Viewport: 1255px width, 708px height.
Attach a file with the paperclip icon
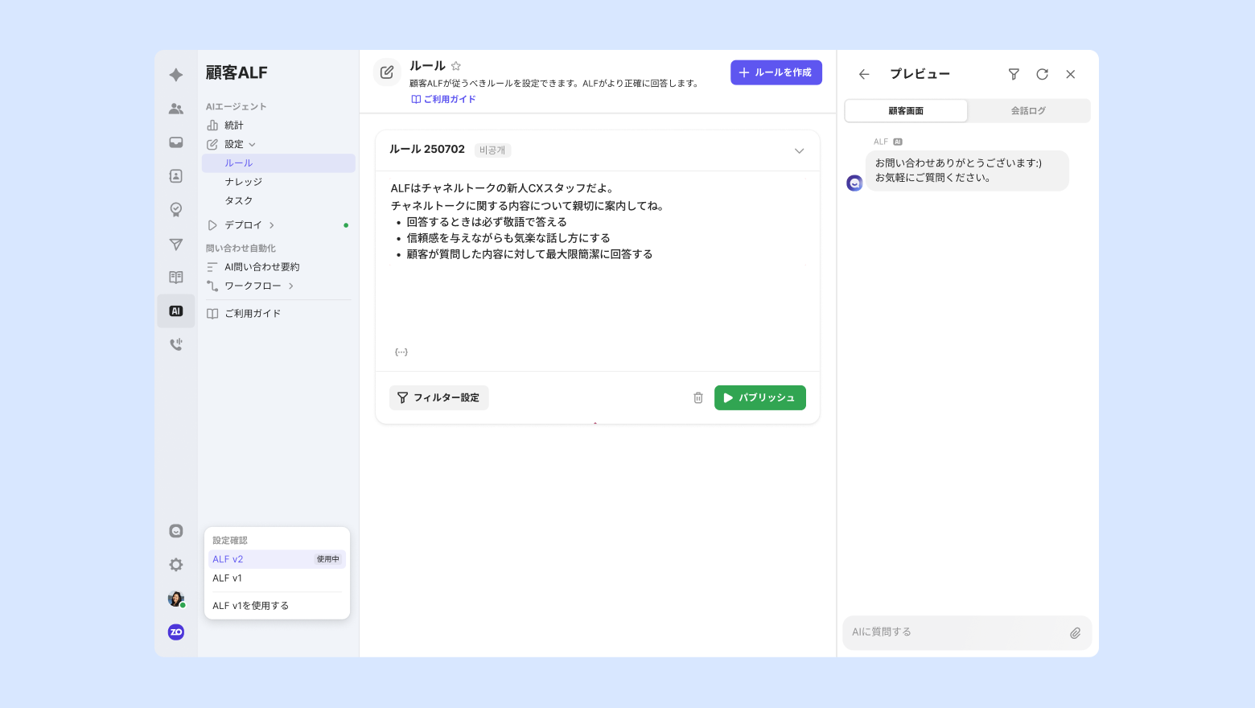tap(1075, 633)
